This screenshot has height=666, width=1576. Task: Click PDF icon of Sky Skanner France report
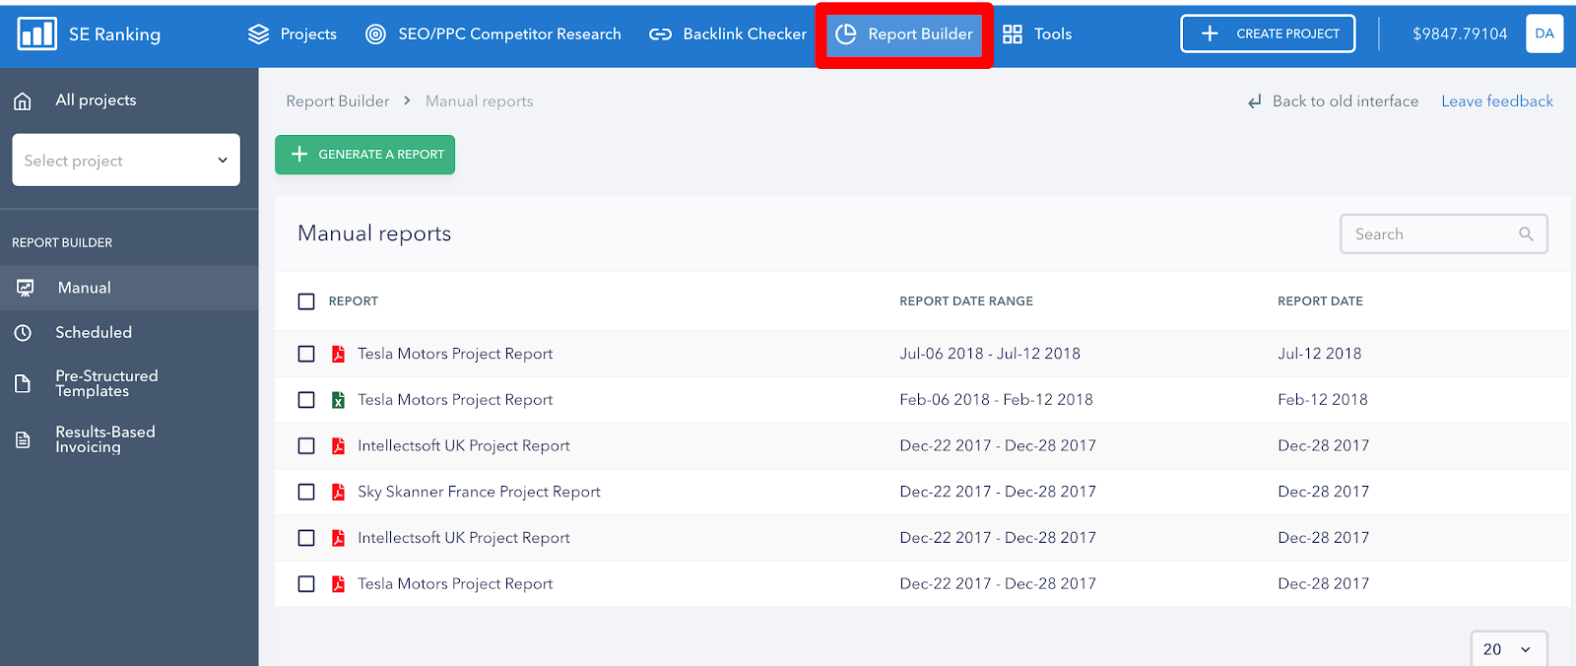(x=338, y=492)
